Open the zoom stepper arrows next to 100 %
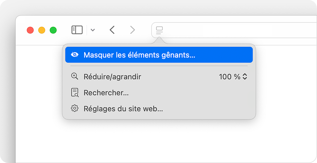 pos(245,77)
